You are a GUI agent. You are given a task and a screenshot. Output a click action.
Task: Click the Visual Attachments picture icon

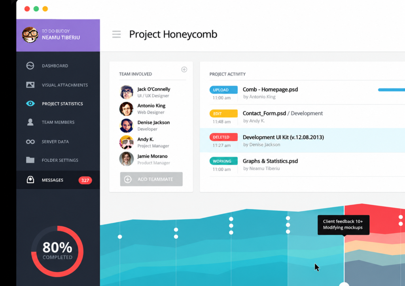[30, 85]
